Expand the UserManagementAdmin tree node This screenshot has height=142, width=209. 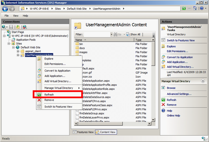(x=18, y=55)
